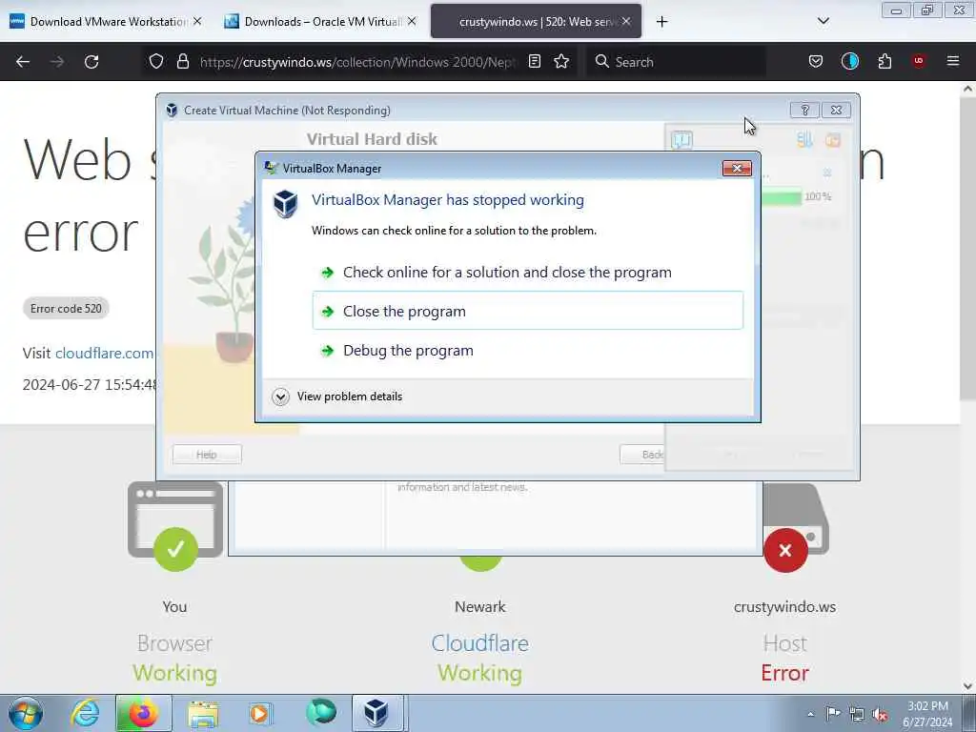The width and height of the screenshot is (976, 732).
Task: Open the tracking protection shield icon
Action: click(156, 61)
